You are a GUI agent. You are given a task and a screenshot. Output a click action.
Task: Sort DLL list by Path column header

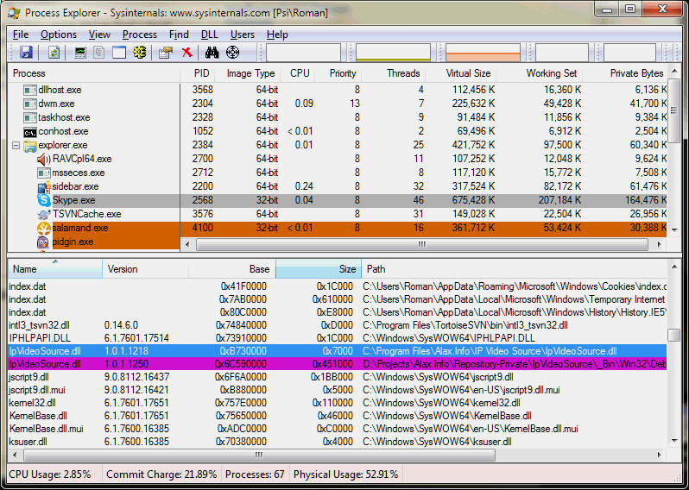[x=515, y=268]
